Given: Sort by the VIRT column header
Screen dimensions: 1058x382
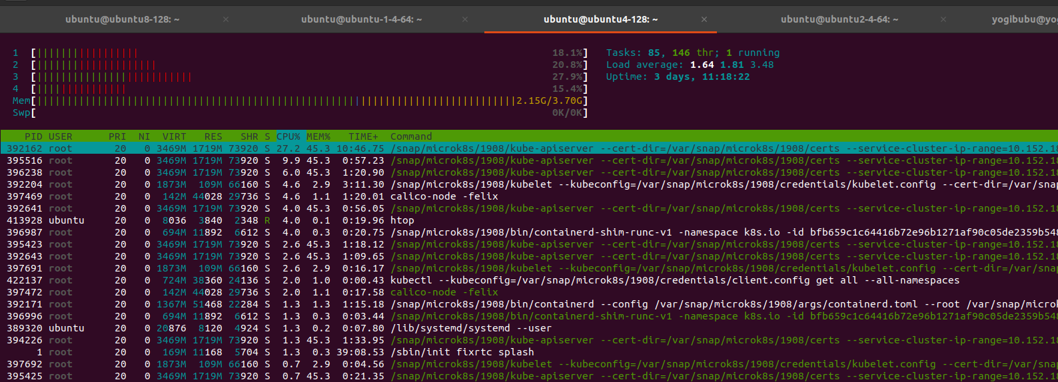Looking at the screenshot, I should pyautogui.click(x=175, y=136).
